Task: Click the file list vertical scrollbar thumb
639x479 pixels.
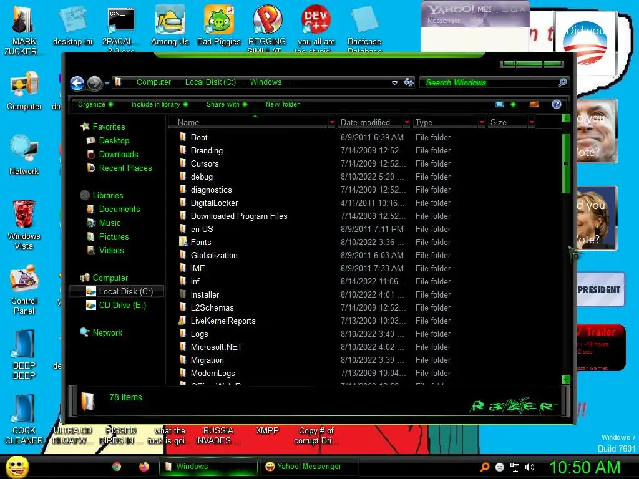Action: 566,163
